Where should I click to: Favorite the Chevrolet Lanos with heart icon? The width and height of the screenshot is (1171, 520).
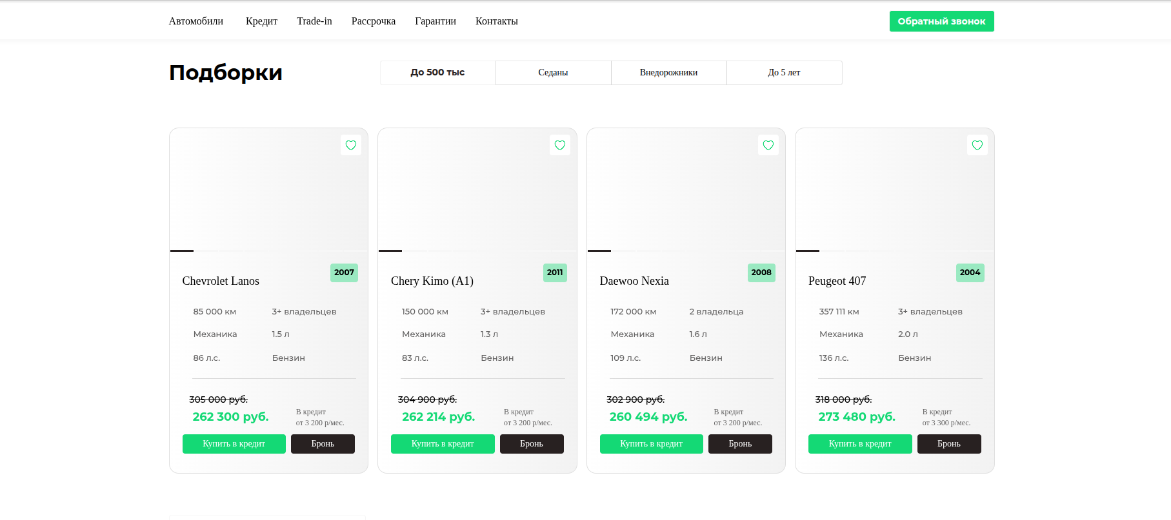click(351, 146)
